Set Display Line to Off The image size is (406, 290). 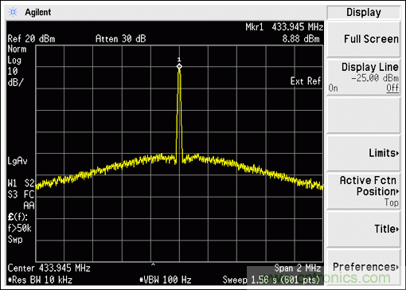point(392,88)
